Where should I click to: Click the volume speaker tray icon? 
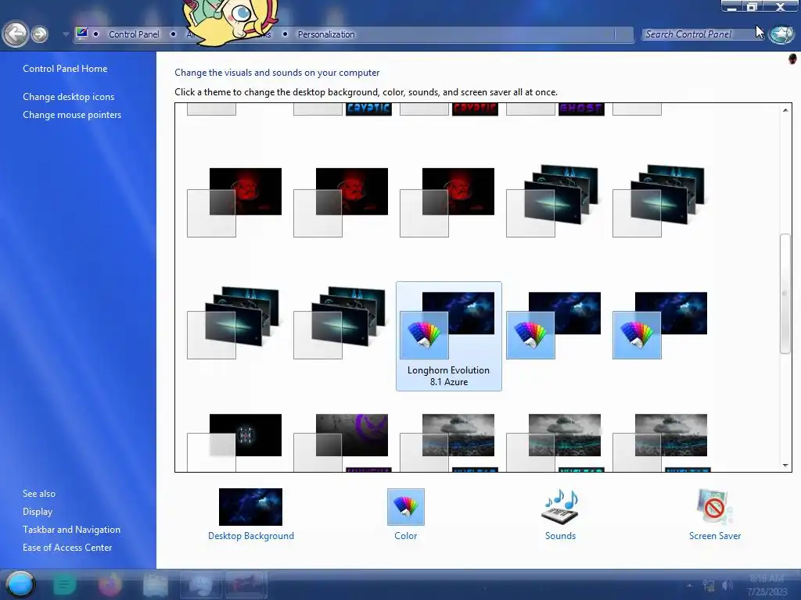(x=727, y=585)
